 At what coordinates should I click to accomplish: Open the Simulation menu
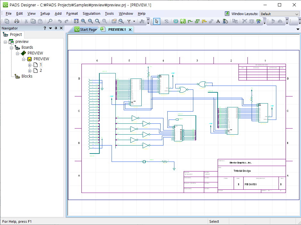pos(91,13)
